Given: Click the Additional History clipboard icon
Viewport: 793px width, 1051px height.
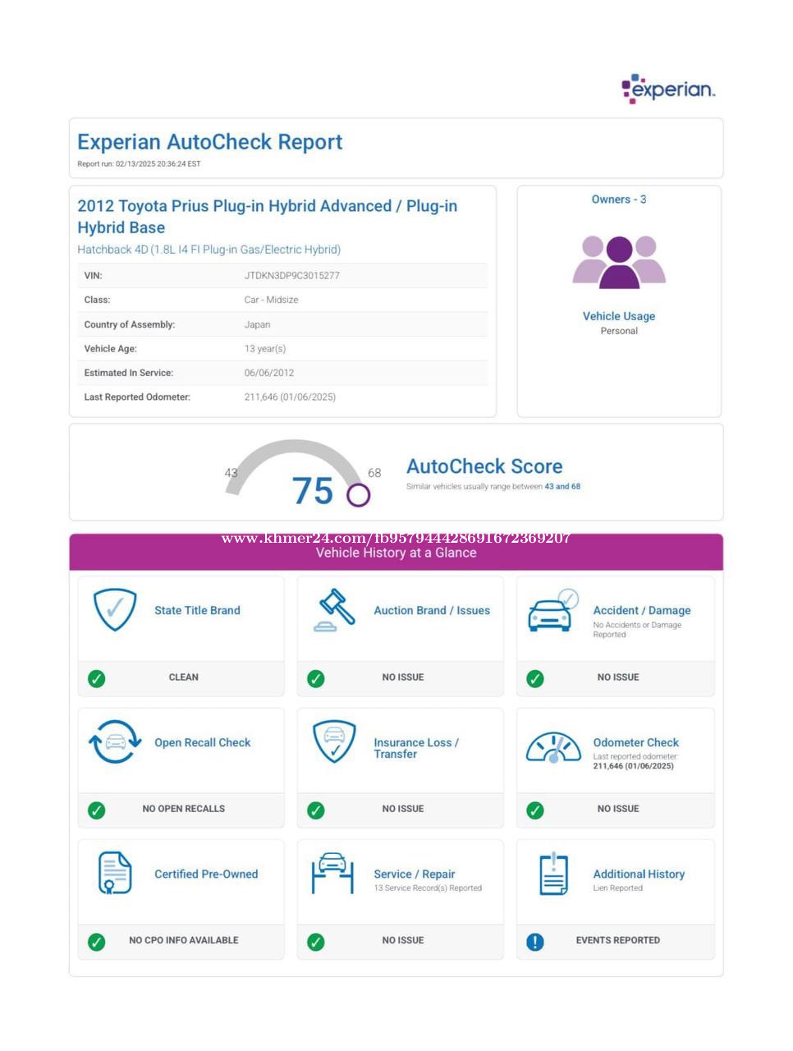Looking at the screenshot, I should tap(553, 873).
